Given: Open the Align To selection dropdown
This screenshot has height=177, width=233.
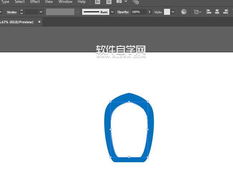Looking at the screenshot, I should click(197, 12).
